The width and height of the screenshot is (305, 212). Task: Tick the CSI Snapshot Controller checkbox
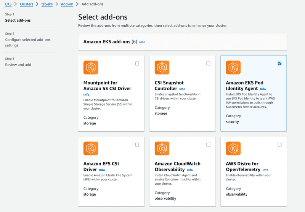coord(208,64)
